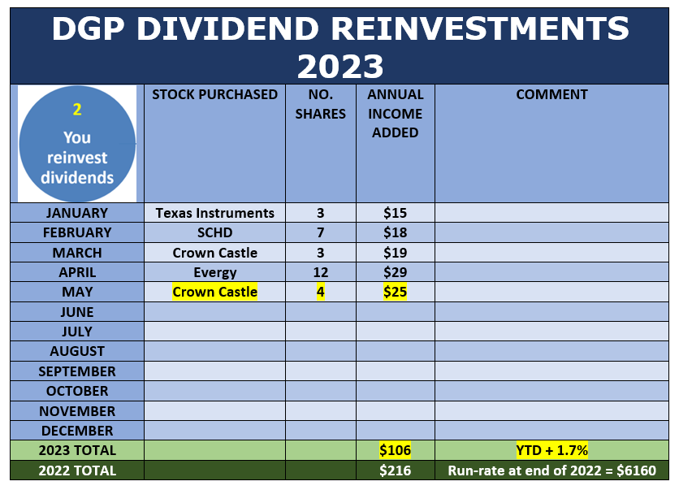Select the $29 annual income cell
Image resolution: width=679 pixels, height=490 pixels.
click(395, 272)
